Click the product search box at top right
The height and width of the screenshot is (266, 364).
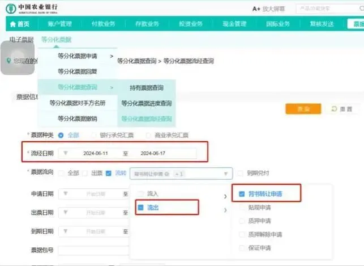(329, 9)
